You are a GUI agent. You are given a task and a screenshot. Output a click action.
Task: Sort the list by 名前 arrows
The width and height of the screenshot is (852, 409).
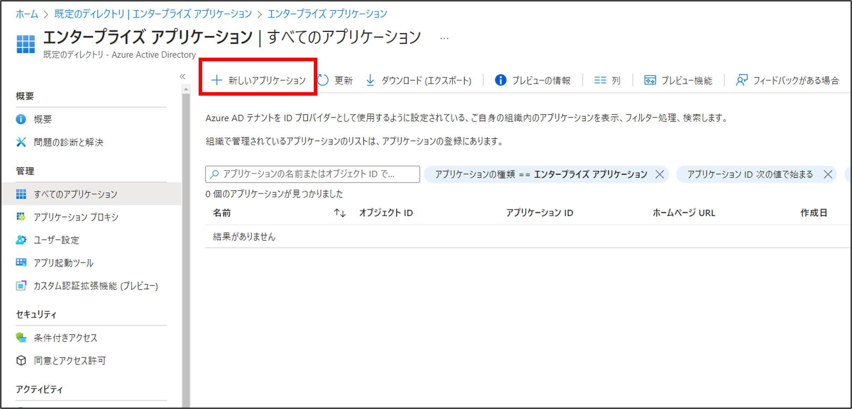pyautogui.click(x=340, y=213)
